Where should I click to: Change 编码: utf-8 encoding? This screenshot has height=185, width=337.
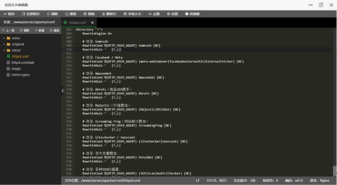294,181
